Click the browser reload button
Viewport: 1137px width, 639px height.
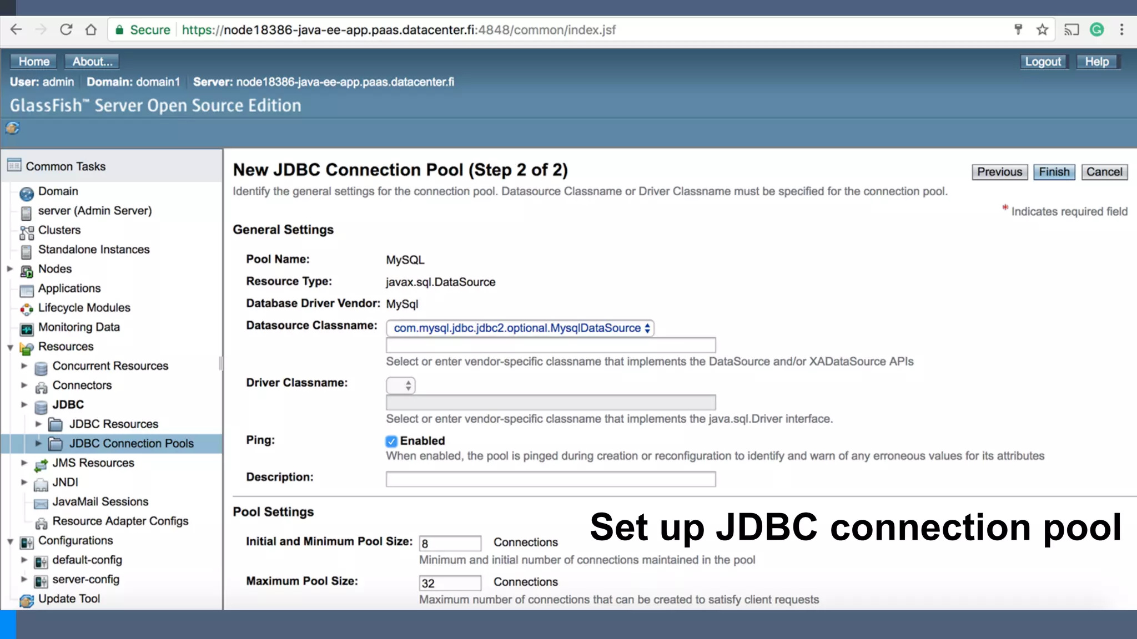tap(66, 29)
